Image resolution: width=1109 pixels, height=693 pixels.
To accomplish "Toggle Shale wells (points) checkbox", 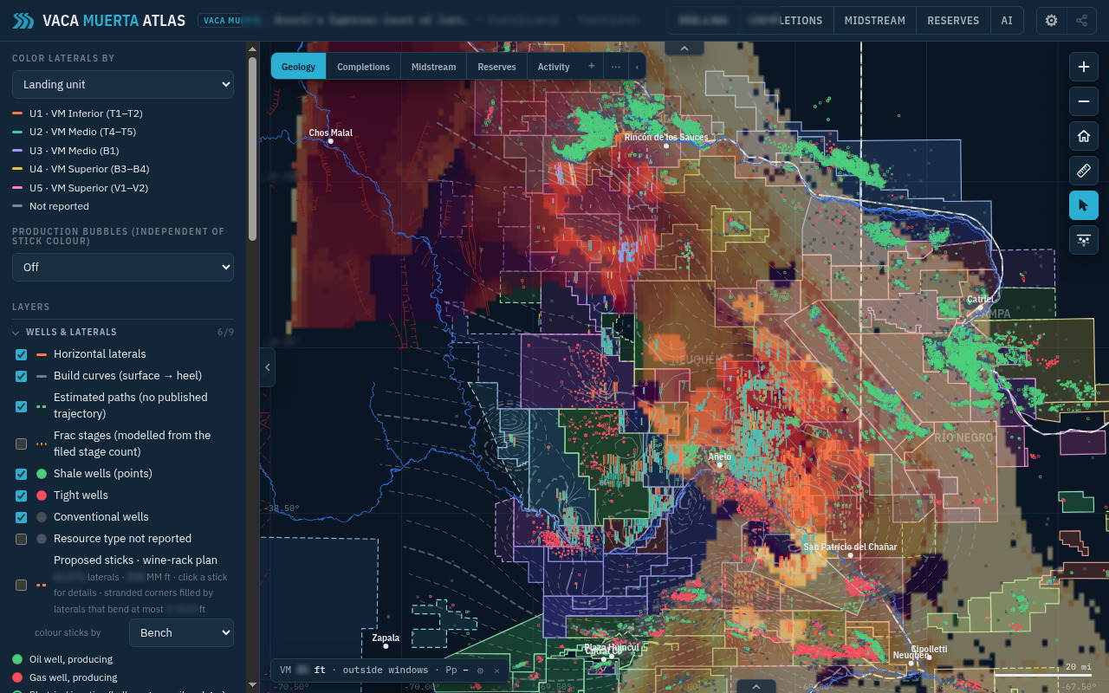I will tap(22, 474).
